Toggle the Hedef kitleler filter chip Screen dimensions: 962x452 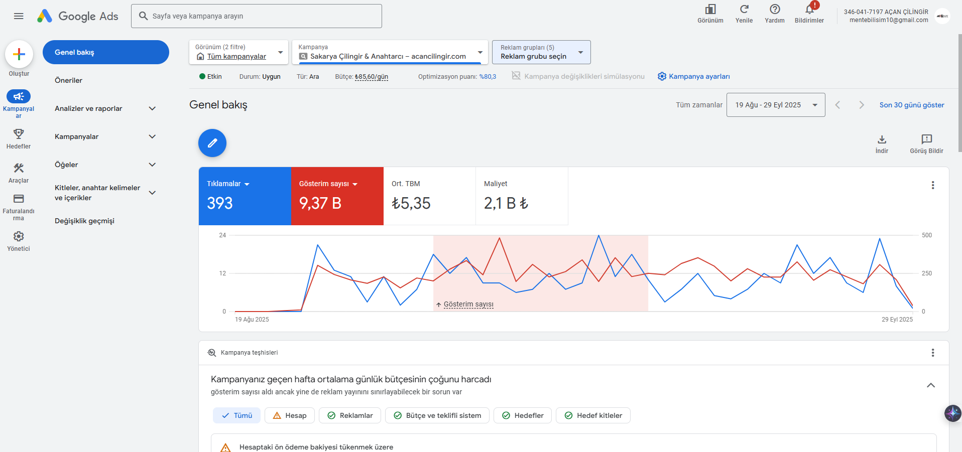coord(593,415)
